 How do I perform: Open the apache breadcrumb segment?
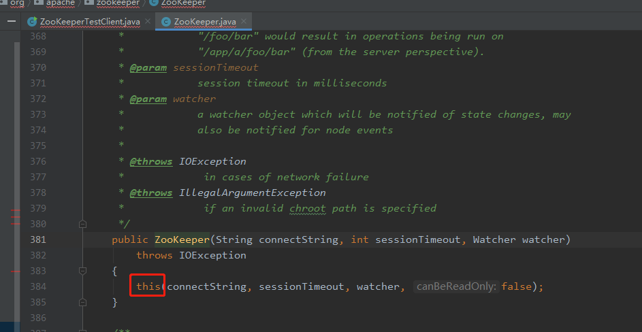click(61, 3)
